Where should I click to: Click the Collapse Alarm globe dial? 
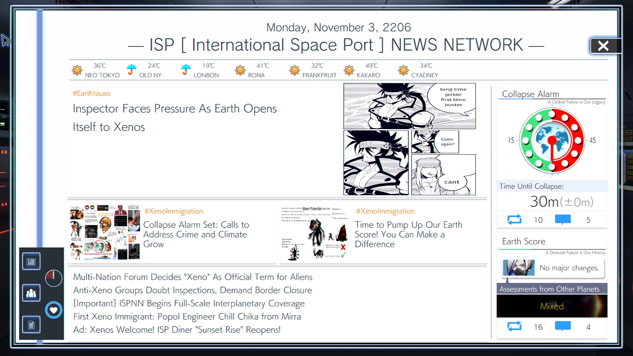[x=552, y=140]
